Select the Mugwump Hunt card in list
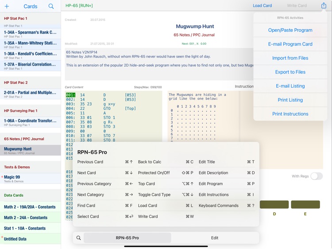Screen dimensions: 332x249 [x=30, y=150]
